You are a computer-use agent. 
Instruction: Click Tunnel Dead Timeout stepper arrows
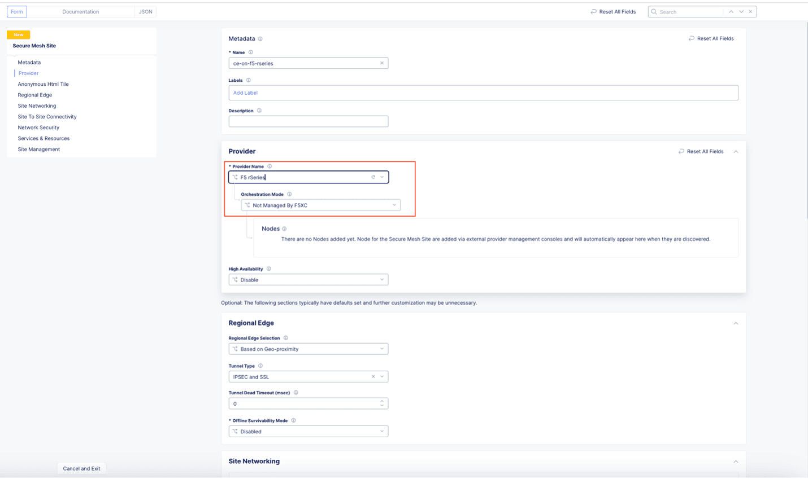pyautogui.click(x=383, y=404)
